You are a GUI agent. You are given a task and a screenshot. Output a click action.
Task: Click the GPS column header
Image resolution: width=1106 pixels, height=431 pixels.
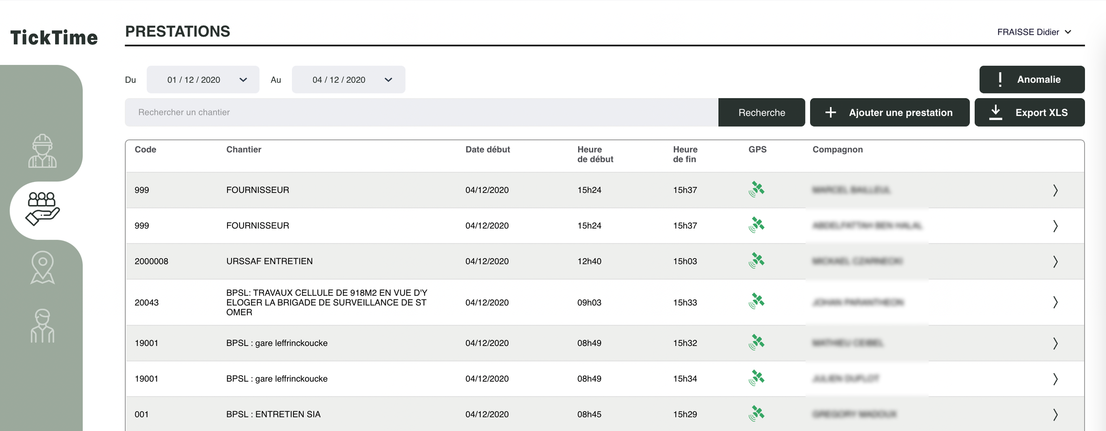pos(757,149)
